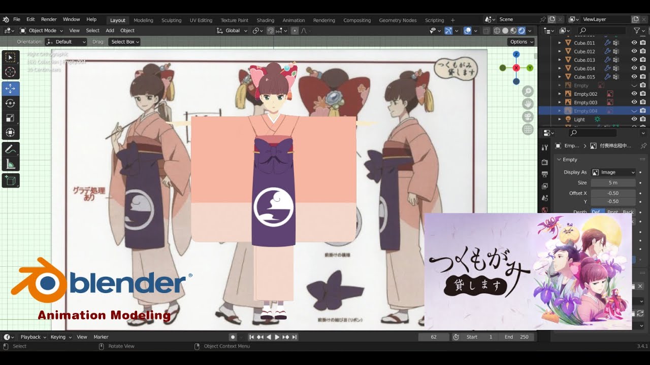The image size is (650, 365).
Task: Click the zoom view magnifier gizmo
Action: pos(528,91)
